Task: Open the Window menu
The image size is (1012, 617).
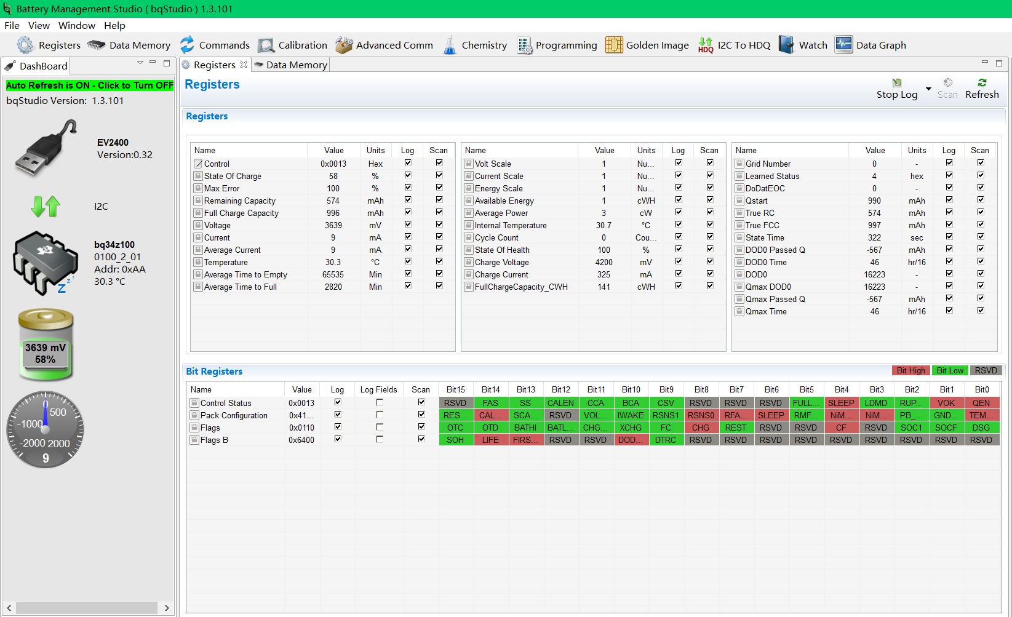Action: point(77,25)
